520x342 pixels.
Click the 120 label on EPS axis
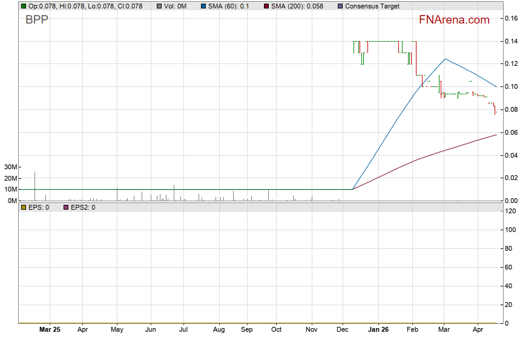(x=510, y=211)
